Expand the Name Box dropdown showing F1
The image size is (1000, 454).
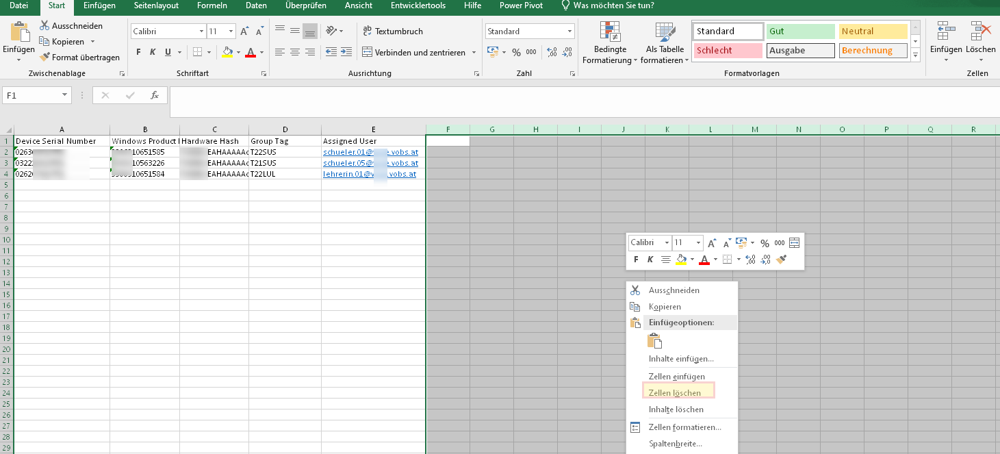pos(65,96)
